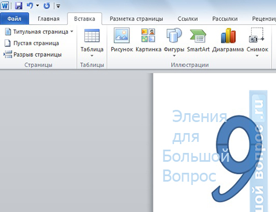Select the large blue 9 graphic
This screenshot has height=212, width=276.
point(236,158)
